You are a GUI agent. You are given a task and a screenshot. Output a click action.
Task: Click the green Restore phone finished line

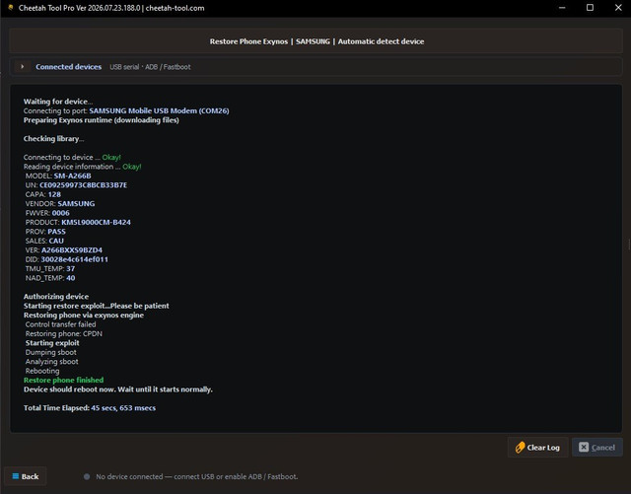pos(63,380)
